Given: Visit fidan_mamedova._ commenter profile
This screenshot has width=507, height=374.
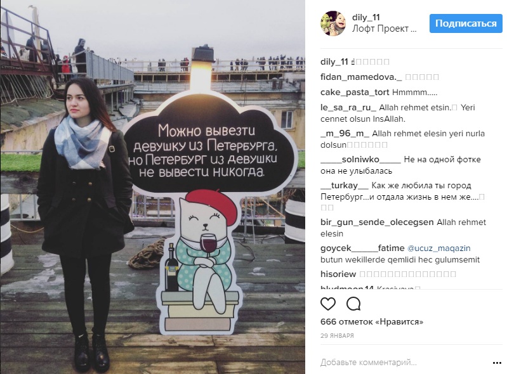Looking at the screenshot, I should coord(361,77).
